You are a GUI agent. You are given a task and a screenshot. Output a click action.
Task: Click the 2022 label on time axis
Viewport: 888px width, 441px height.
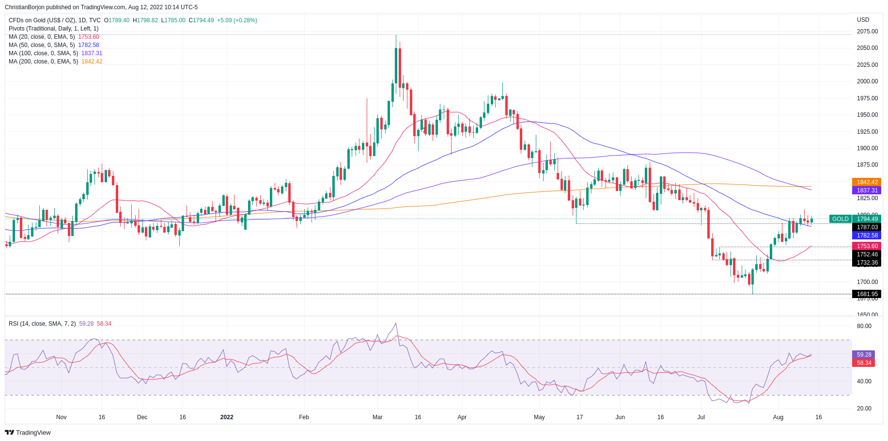pos(226,417)
